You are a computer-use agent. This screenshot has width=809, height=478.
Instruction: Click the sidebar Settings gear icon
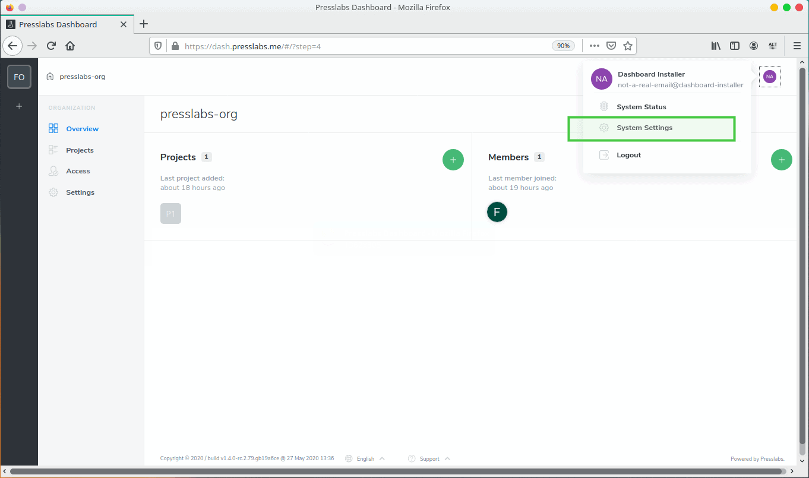click(x=53, y=192)
